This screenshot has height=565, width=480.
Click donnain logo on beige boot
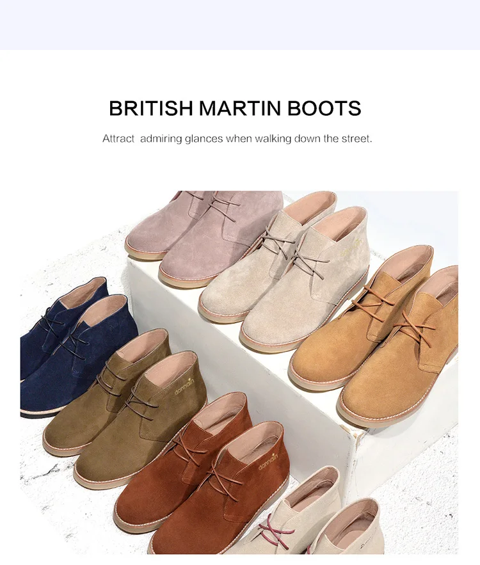pos(351,249)
